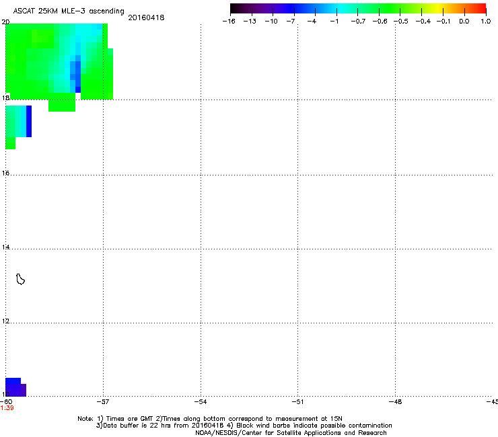Image resolution: width=498 pixels, height=437 pixels.
Task: Click the cyan section of the colorbar
Action: [x=339, y=9]
